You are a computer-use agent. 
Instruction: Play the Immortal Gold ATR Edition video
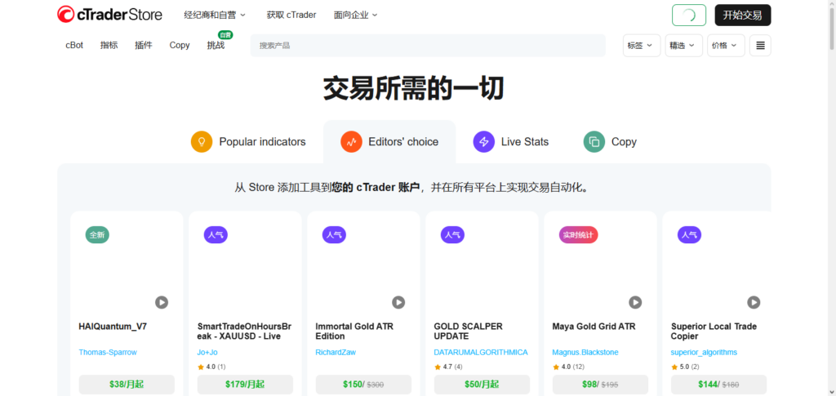398,302
